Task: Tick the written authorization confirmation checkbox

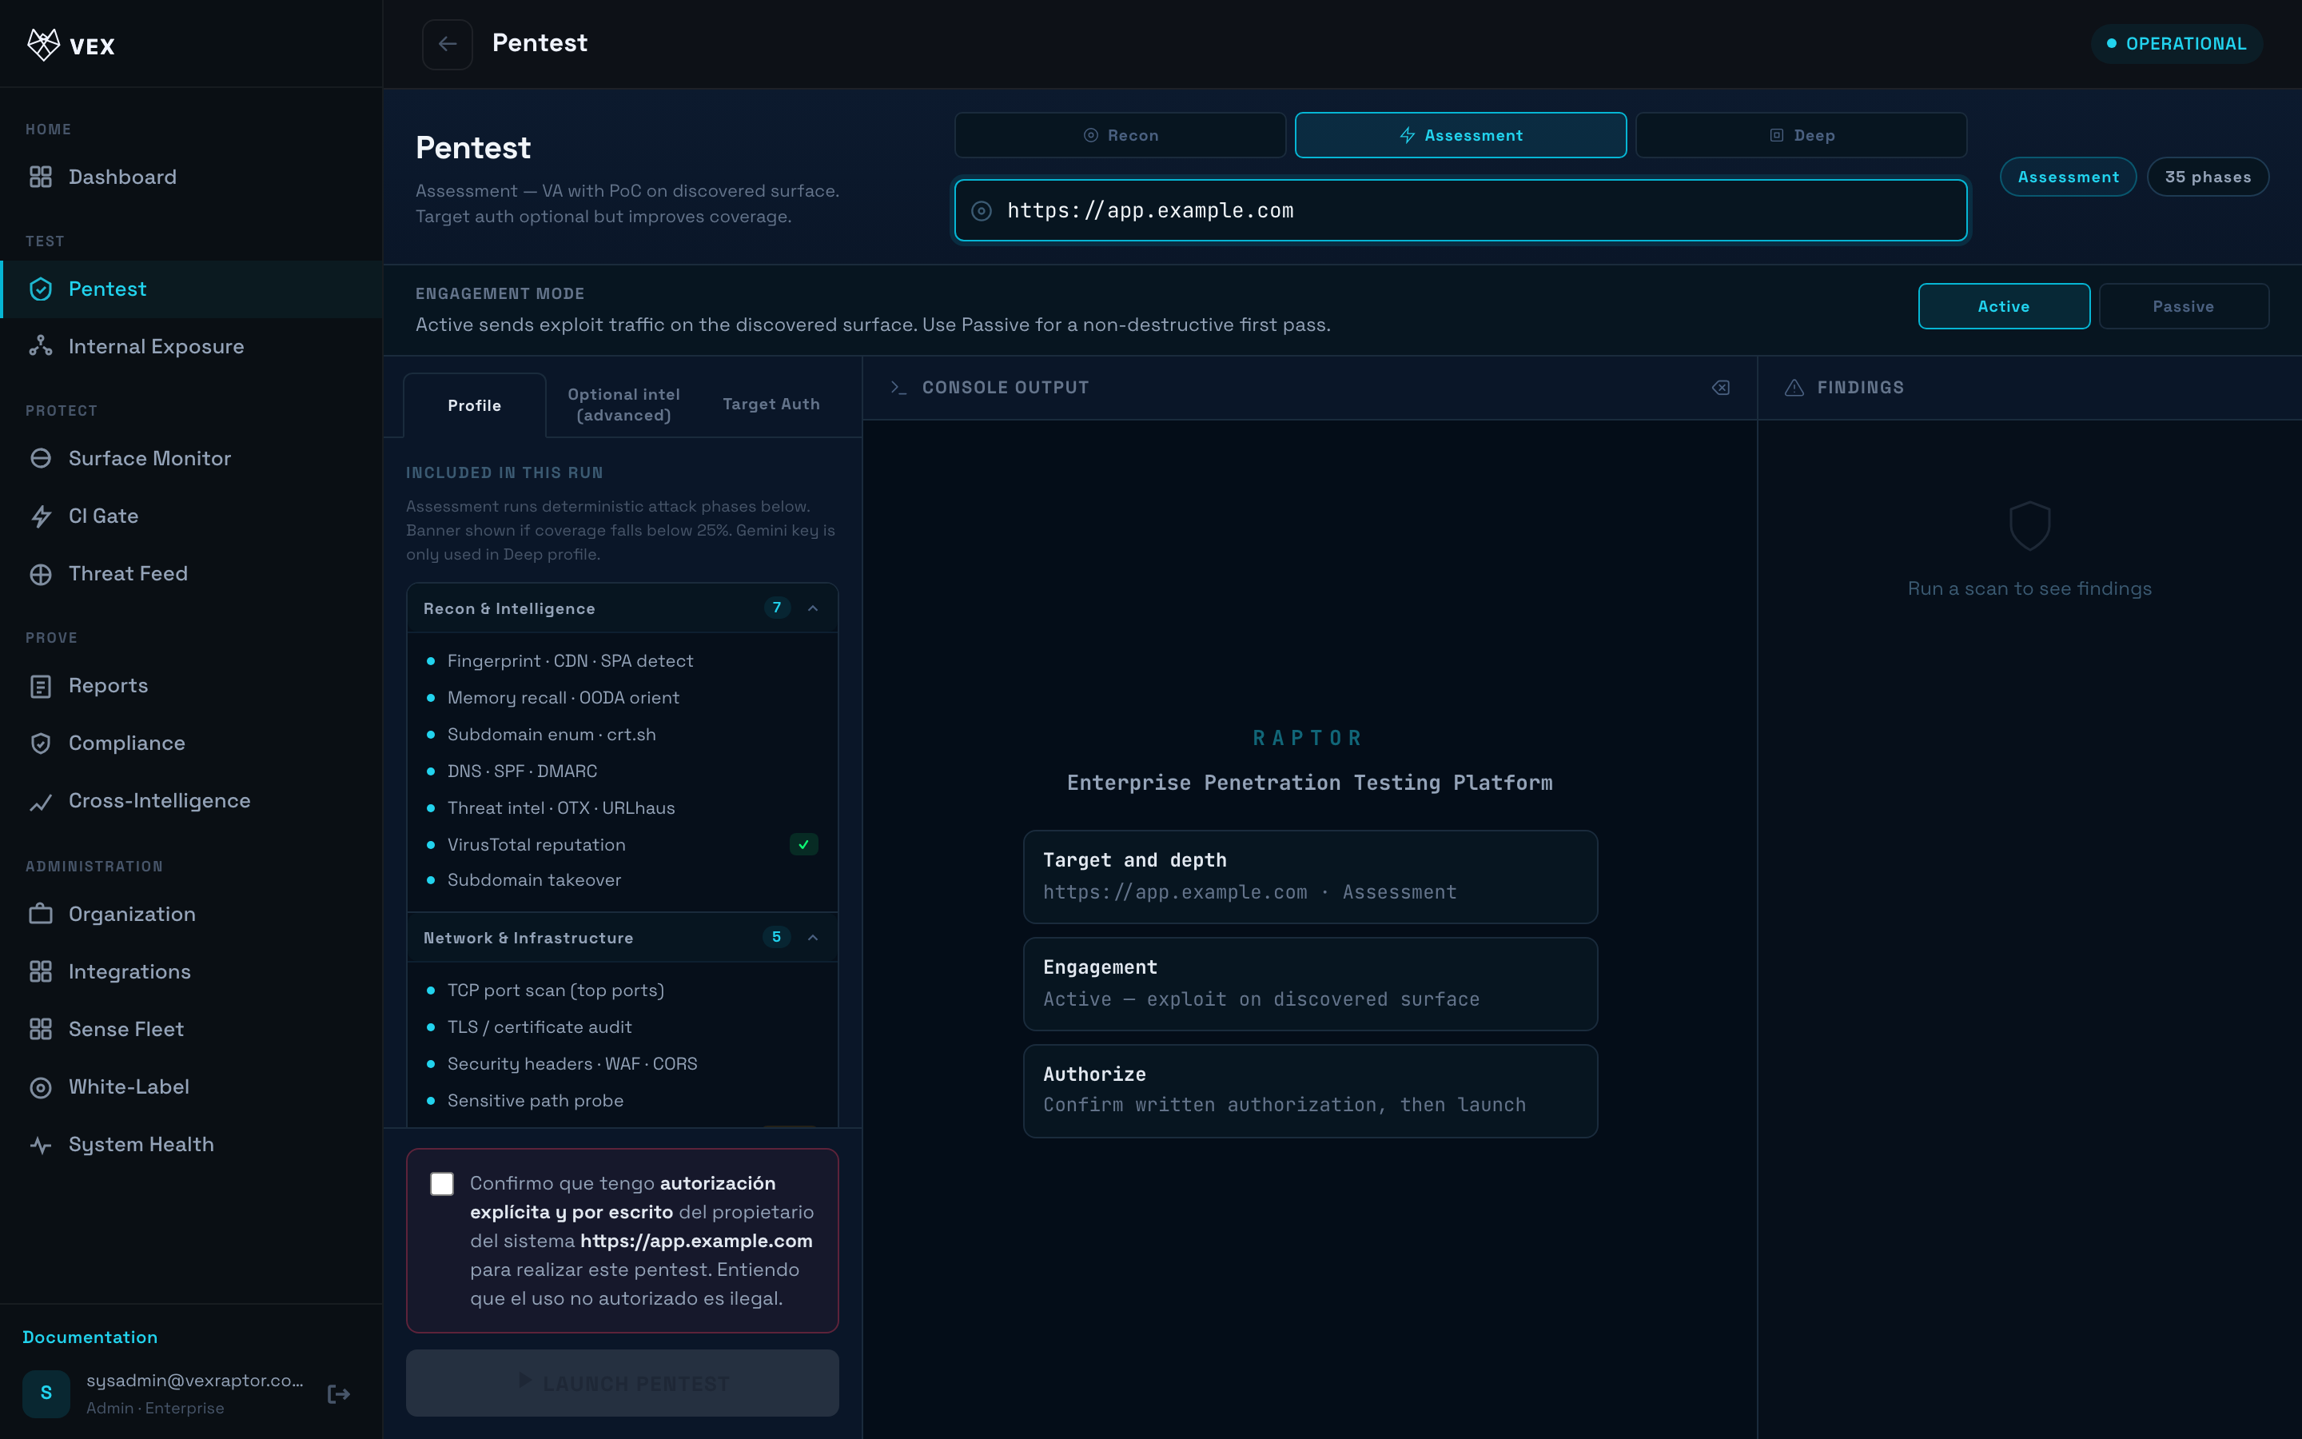Action: [441, 1184]
